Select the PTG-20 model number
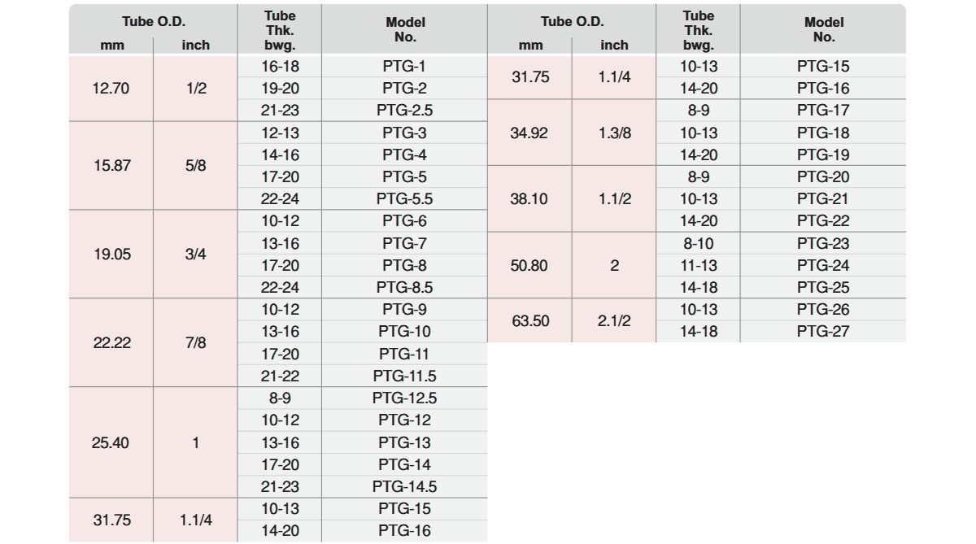The width and height of the screenshot is (976, 544). click(x=823, y=176)
